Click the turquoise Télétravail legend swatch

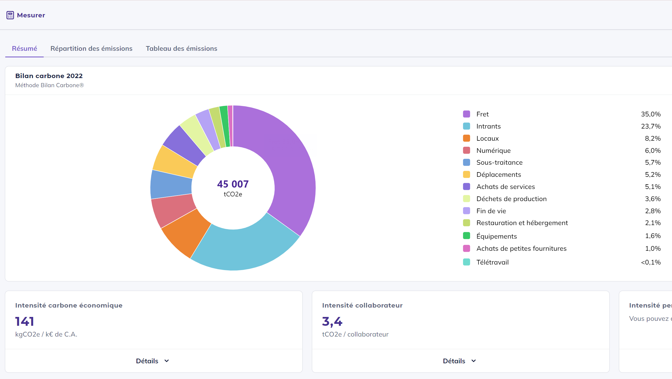click(466, 262)
